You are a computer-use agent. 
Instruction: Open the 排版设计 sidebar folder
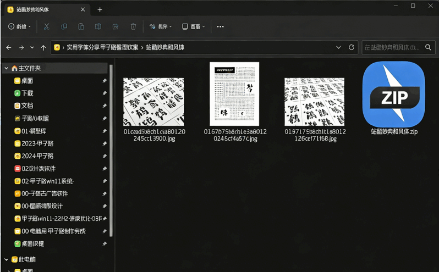pyautogui.click(x=39, y=206)
